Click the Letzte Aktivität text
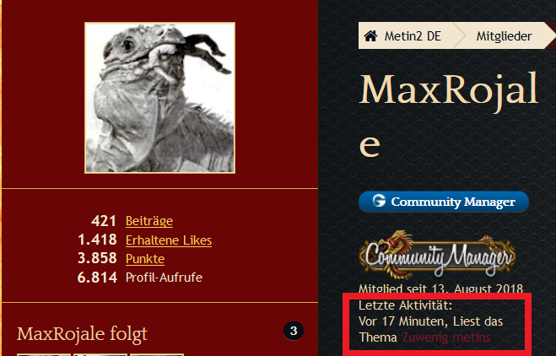The image size is (556, 356). pyautogui.click(x=405, y=305)
